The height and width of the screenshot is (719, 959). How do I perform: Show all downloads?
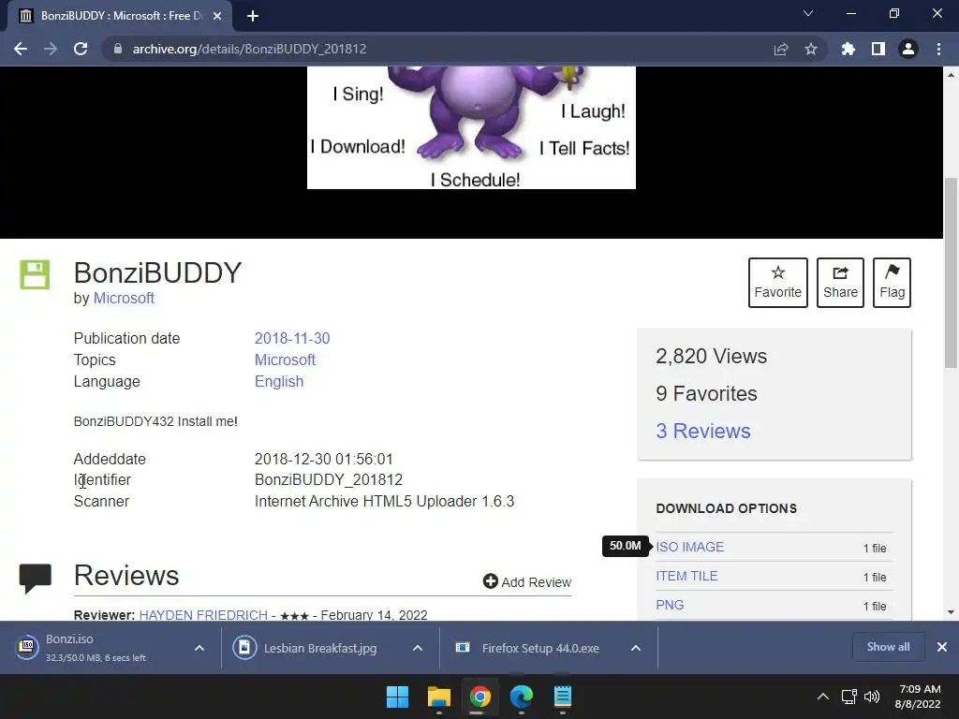(888, 647)
